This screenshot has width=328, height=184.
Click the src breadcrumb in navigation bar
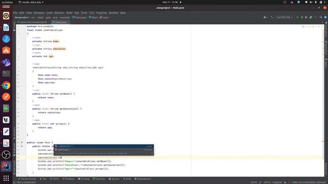(33, 17)
